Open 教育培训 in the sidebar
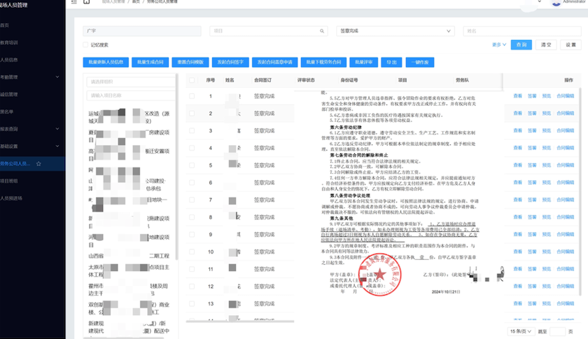The image size is (588, 339). click(x=10, y=42)
